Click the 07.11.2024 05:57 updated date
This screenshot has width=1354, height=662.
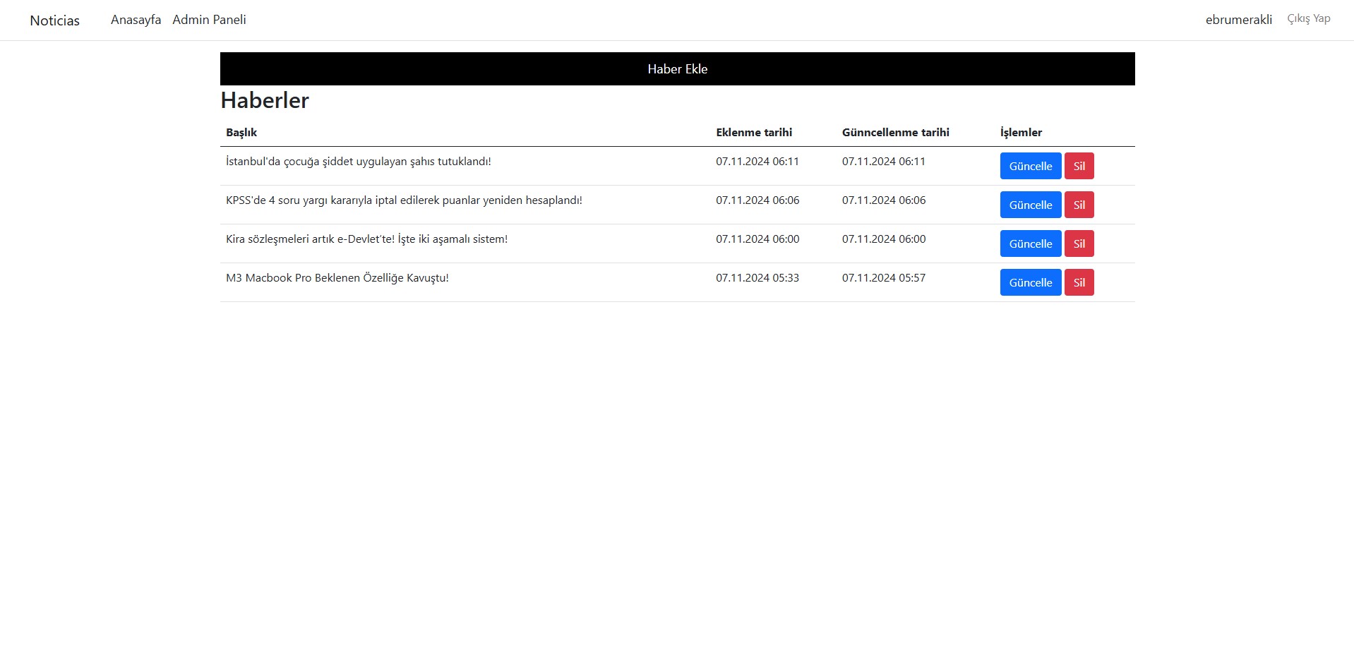coord(883,278)
